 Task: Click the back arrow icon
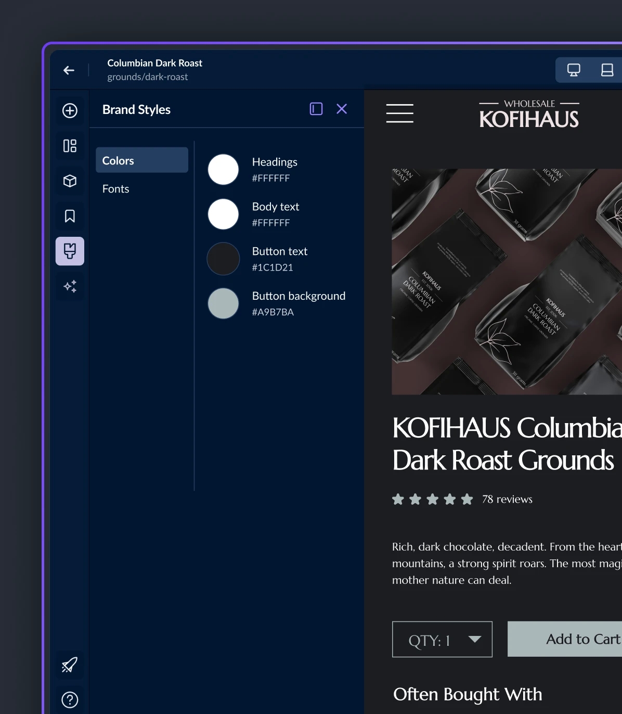point(69,70)
